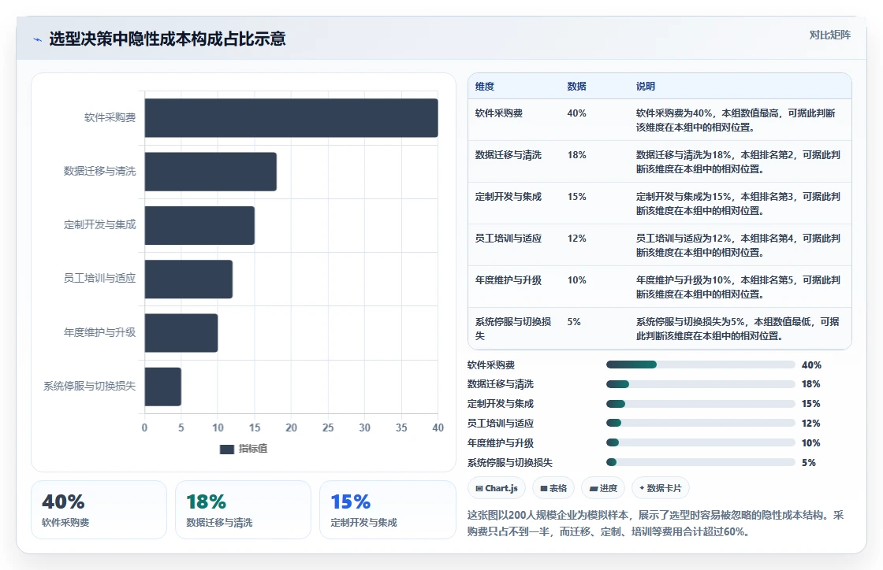Viewport: 883px width, 570px height.
Task: Click the 18% value in the table
Action: pos(576,154)
